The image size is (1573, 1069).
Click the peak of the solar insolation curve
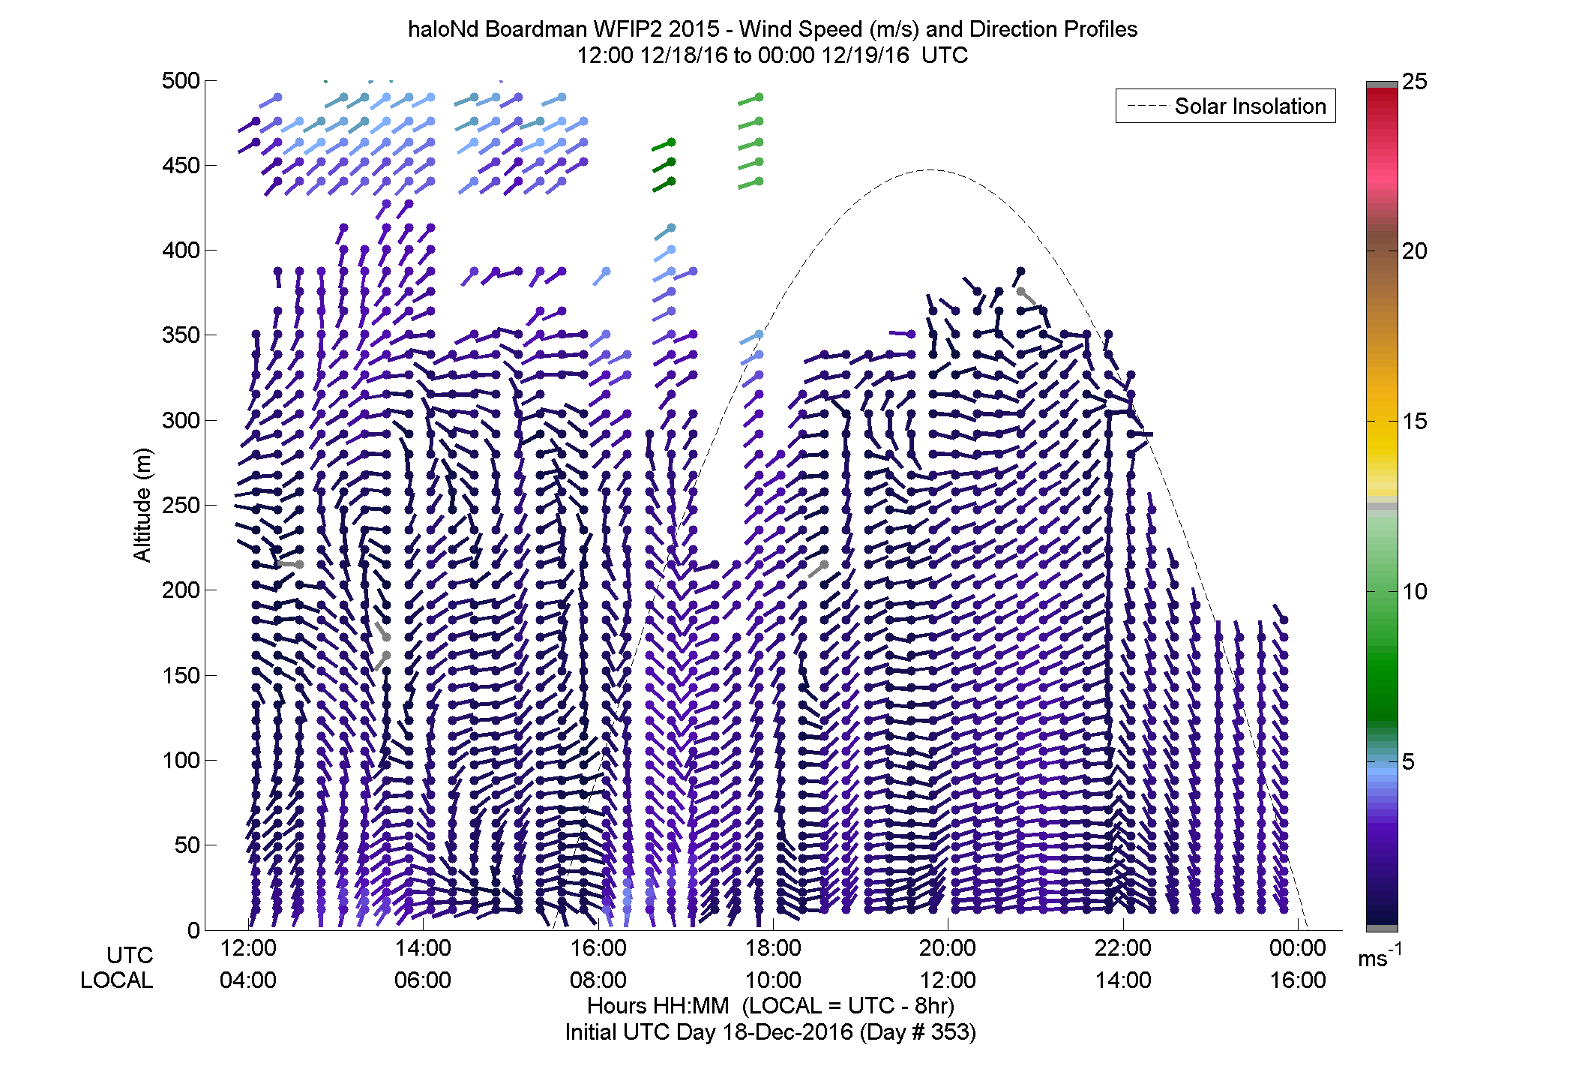[930, 170]
